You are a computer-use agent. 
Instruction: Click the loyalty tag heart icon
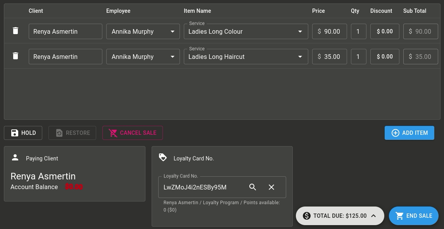(x=163, y=157)
